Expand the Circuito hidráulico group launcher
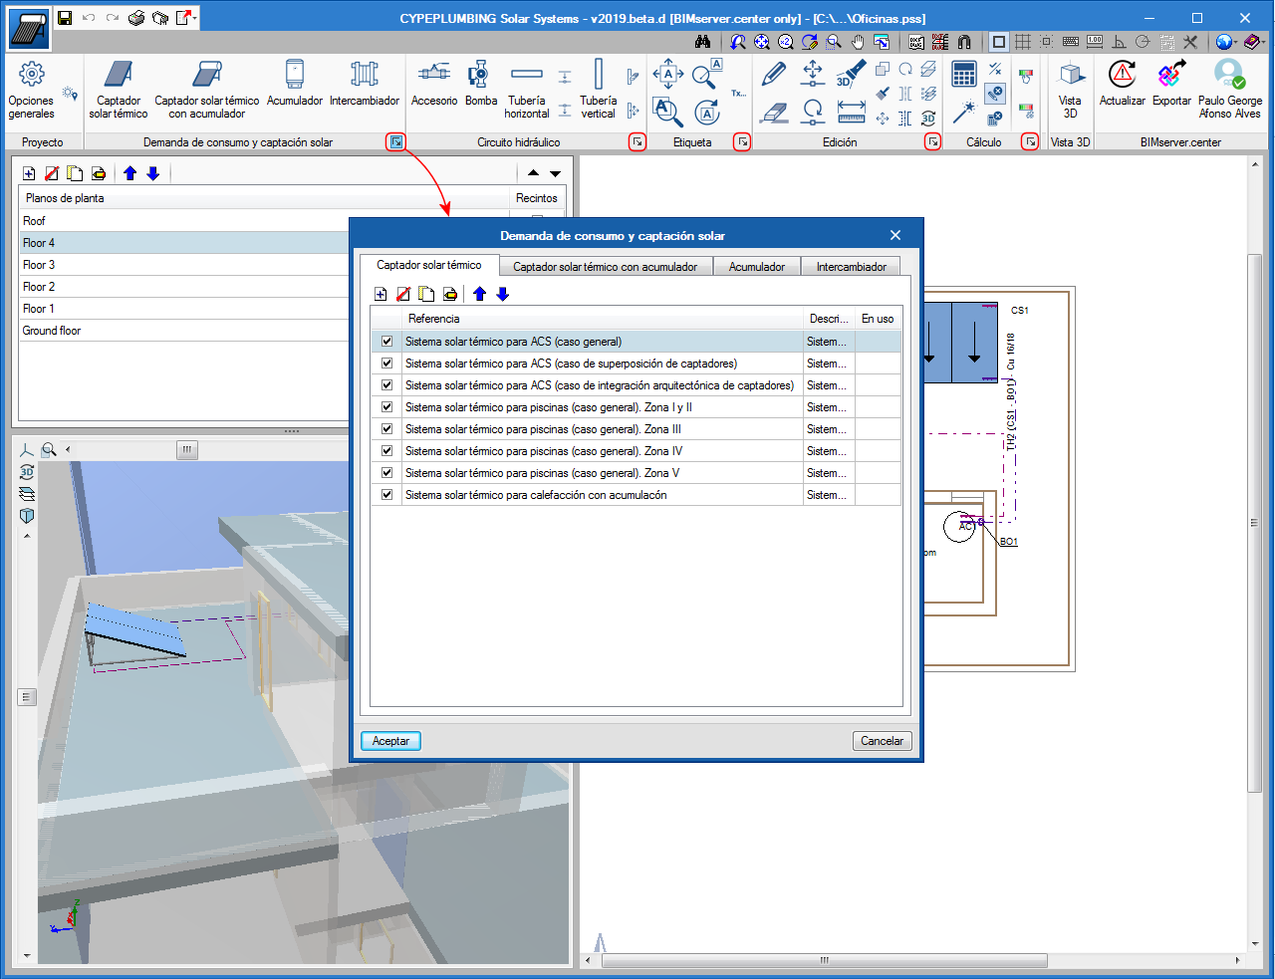The image size is (1275, 979). pos(637,142)
